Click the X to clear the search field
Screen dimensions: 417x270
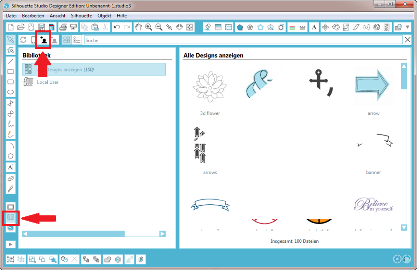(x=407, y=39)
